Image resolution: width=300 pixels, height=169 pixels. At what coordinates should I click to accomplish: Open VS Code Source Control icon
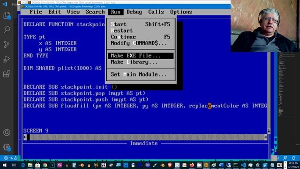point(7,45)
